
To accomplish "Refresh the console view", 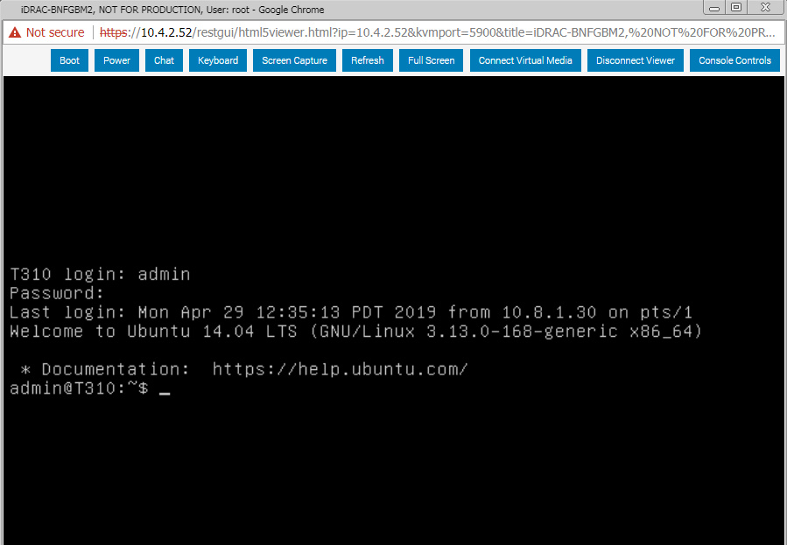I will (x=368, y=60).
